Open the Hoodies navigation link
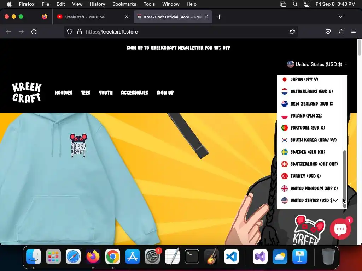Viewport: 362px width, 271px height. [64, 93]
